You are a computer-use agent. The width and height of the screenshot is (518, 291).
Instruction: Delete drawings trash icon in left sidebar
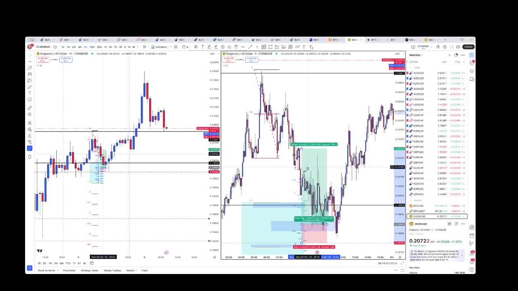[30, 157]
